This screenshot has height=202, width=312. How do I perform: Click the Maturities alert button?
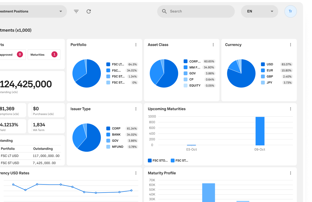pos(44,55)
